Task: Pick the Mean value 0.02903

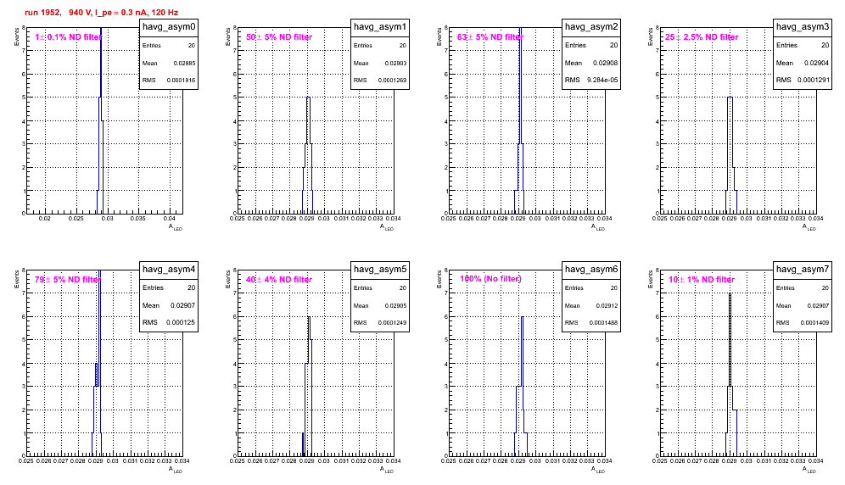Action: pos(395,63)
